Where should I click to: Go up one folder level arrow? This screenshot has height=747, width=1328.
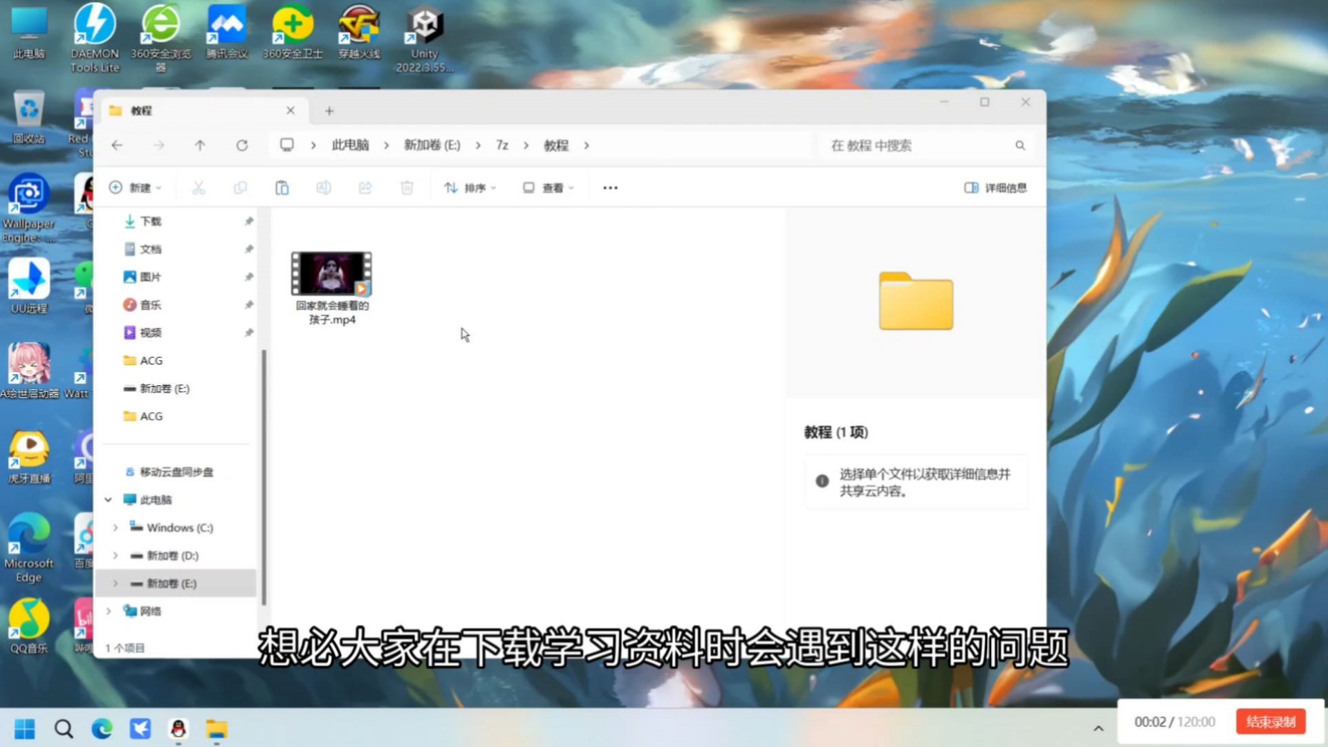(x=200, y=145)
